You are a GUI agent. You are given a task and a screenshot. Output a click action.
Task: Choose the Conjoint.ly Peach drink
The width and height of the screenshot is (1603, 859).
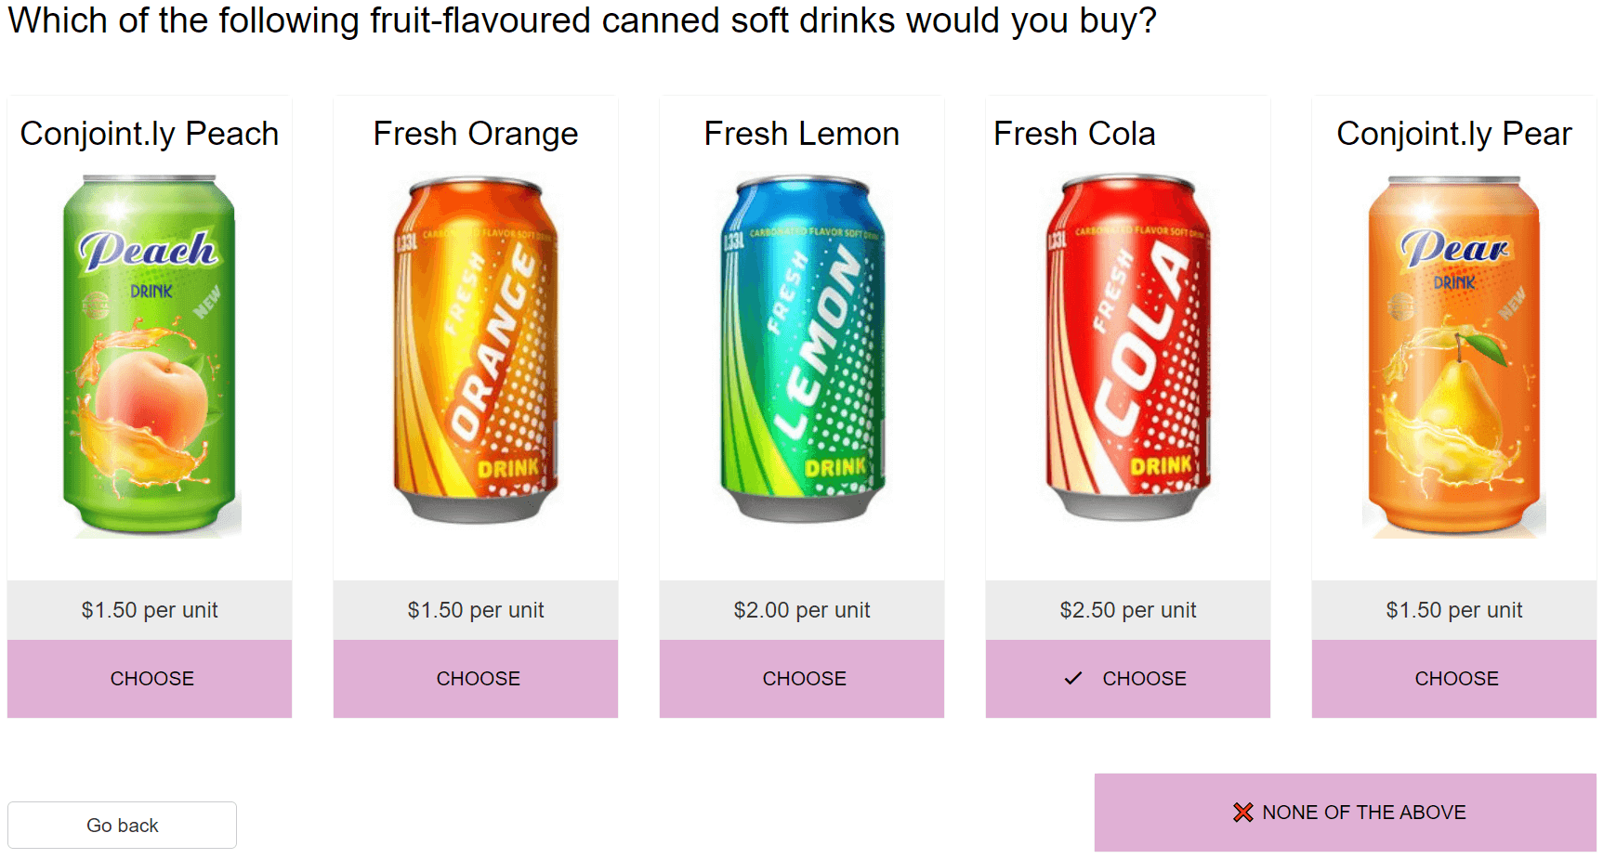(150, 679)
